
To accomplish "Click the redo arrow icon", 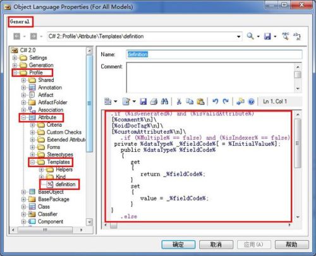I will tap(226, 102).
